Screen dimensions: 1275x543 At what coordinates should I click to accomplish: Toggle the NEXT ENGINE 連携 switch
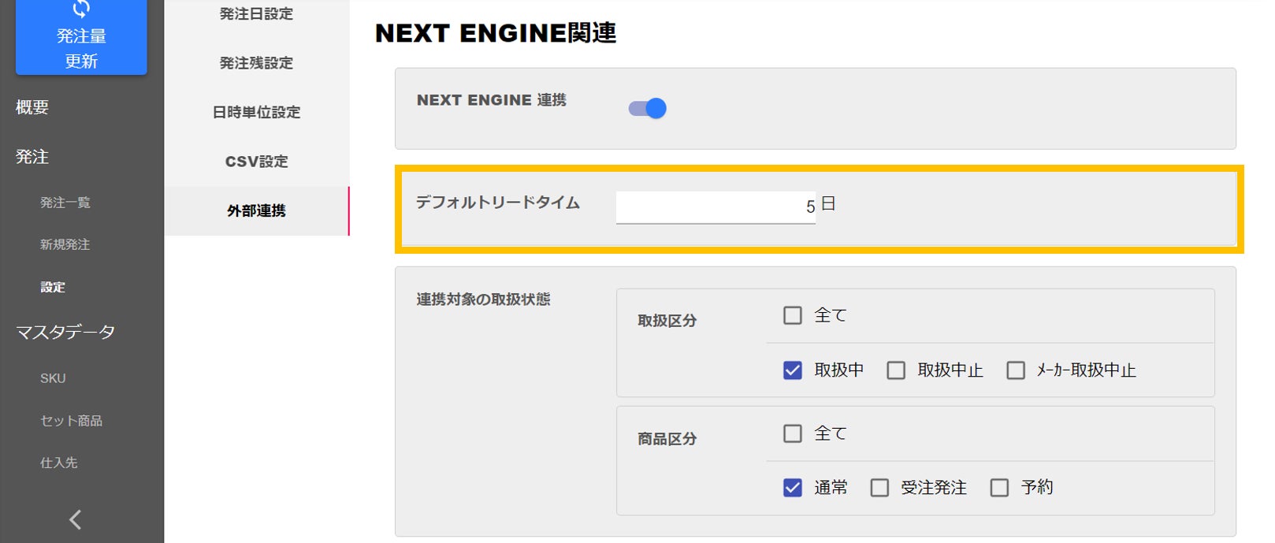click(648, 109)
